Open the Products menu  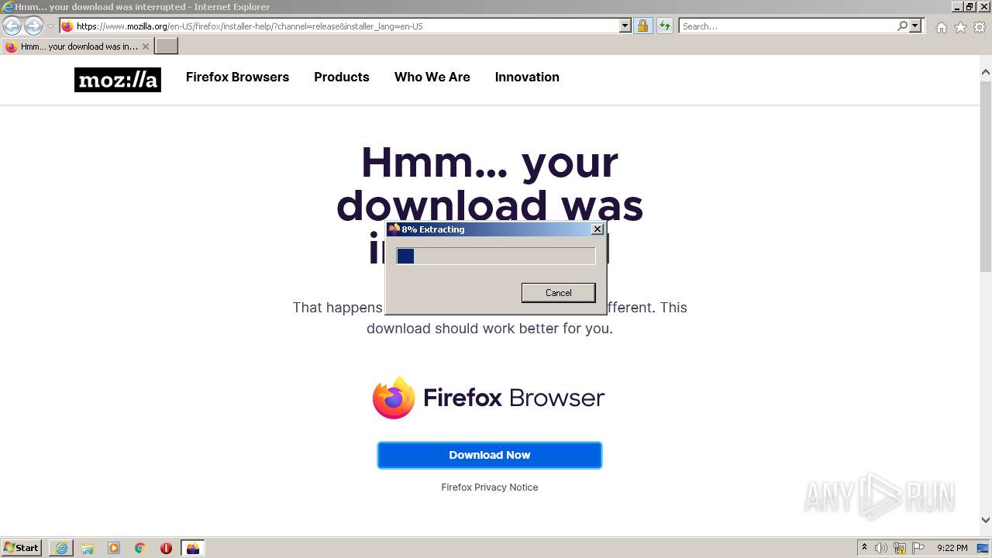pos(342,77)
